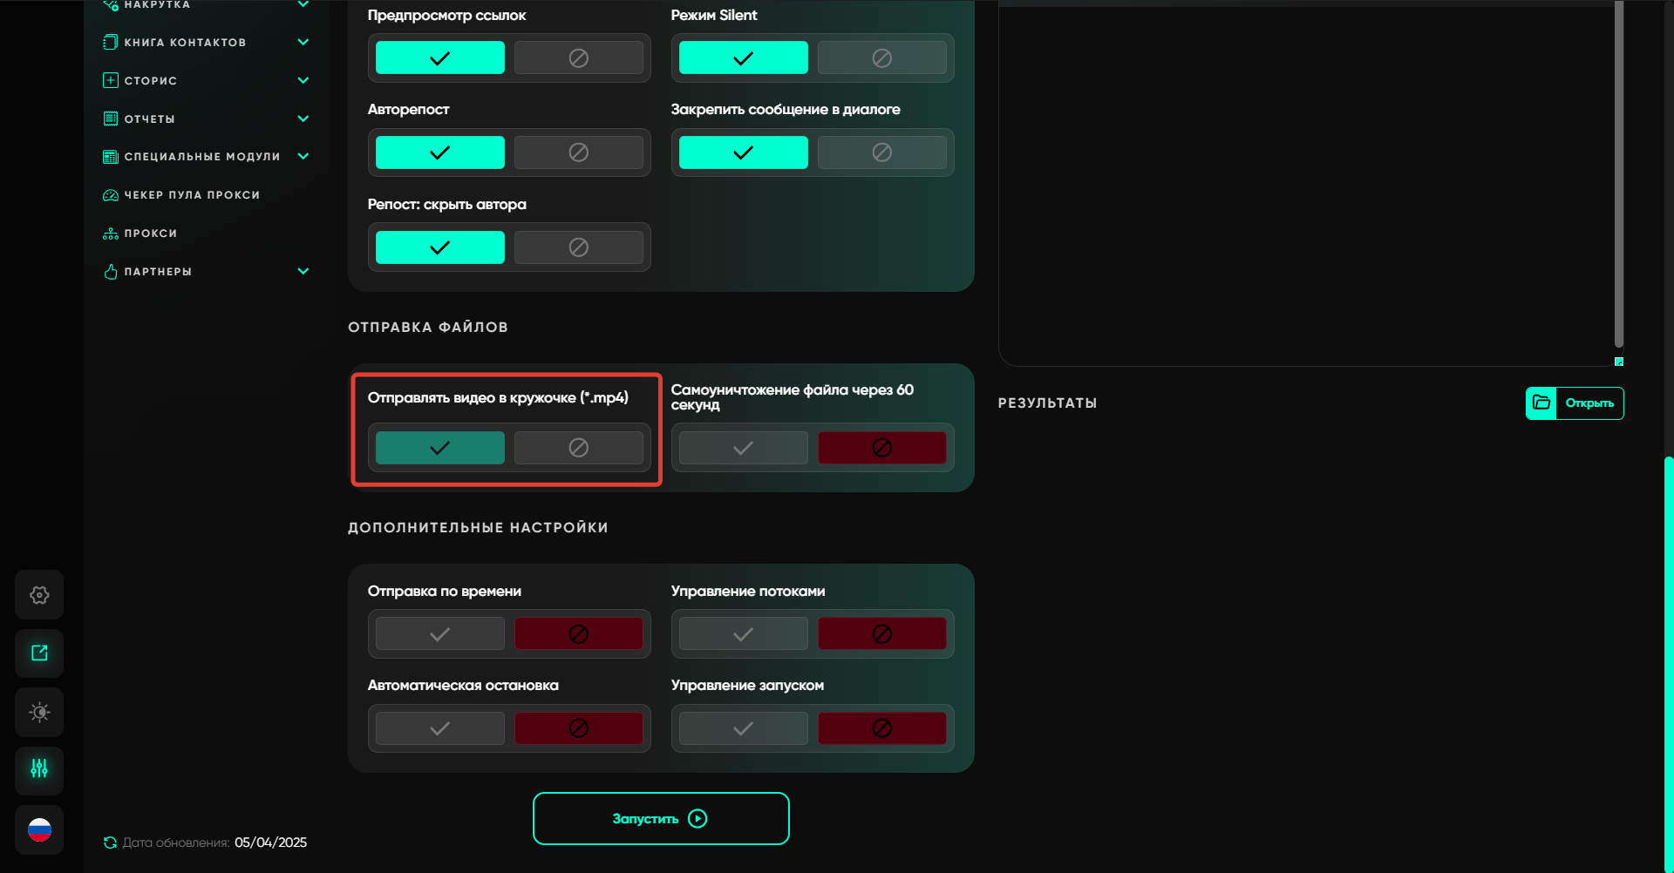Click the folder icon next to Открыть

(x=1541, y=403)
